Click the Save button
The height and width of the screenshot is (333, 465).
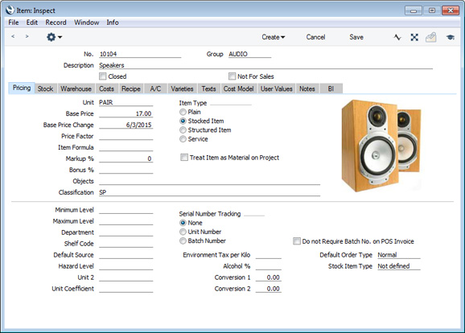coord(356,37)
